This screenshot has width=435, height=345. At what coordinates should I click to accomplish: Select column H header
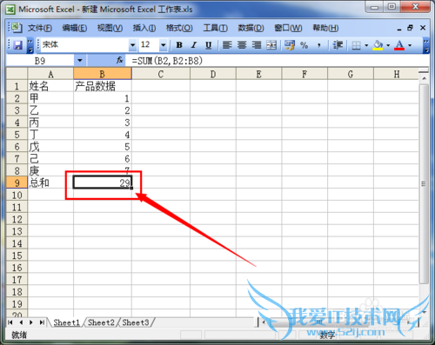(x=396, y=74)
